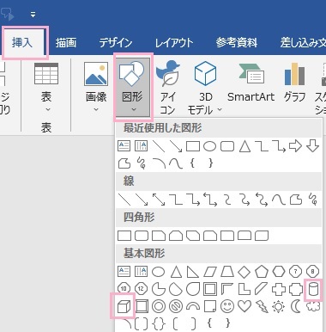This screenshot has width=326, height=332.
Task: Select the decagon shape labeled 10
Action: 124,288
